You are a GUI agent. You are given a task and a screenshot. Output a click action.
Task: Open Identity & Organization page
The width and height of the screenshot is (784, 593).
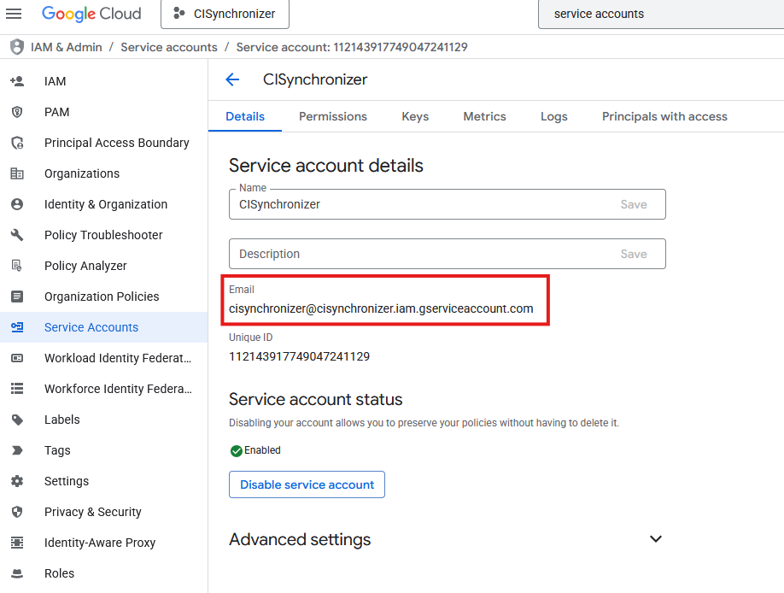coord(106,204)
